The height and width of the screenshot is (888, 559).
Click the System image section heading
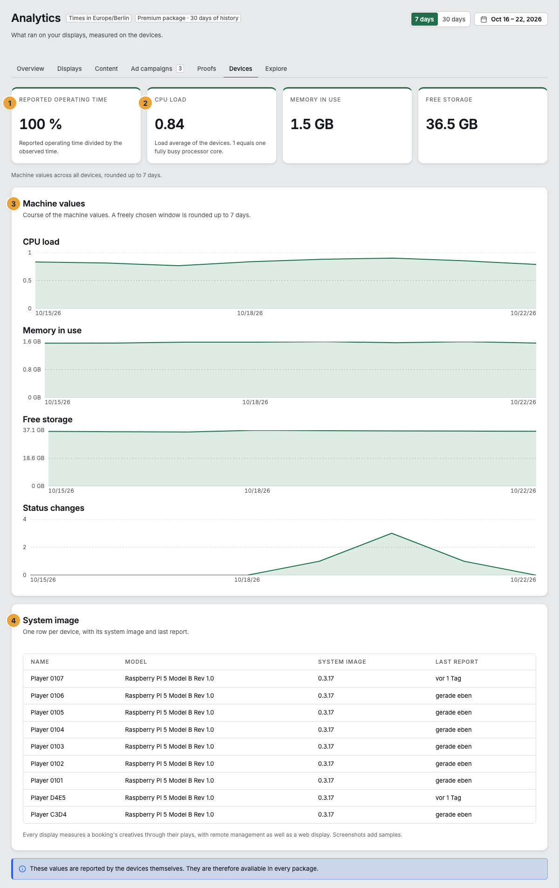pos(51,620)
